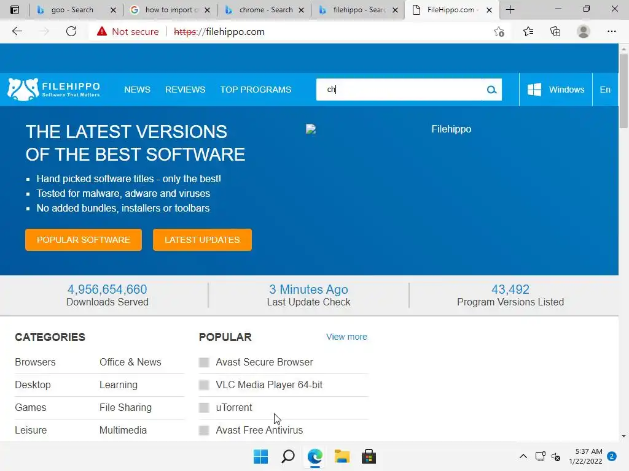Open Avast Secure Browser listing
The width and height of the screenshot is (629, 471).
(264, 362)
